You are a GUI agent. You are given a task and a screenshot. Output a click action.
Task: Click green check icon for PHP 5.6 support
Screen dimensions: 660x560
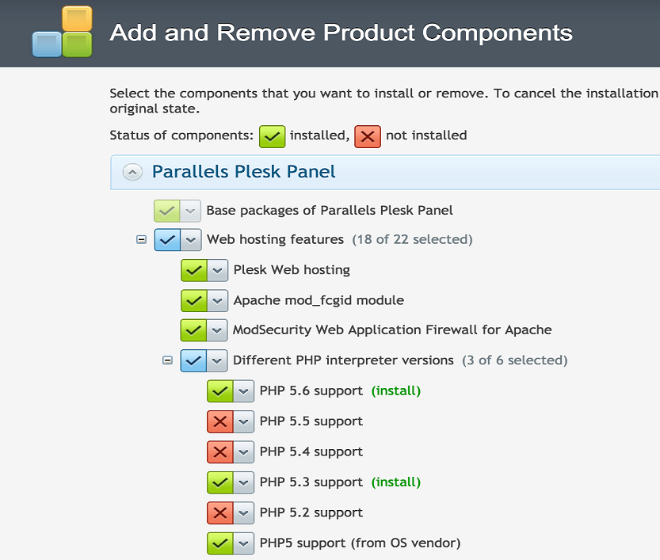coord(219,391)
